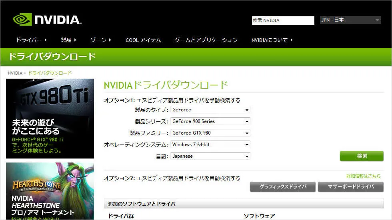Focus the 検索 NVIDIA search box
Viewport: 392px width, 220px height.
[x=283, y=20]
